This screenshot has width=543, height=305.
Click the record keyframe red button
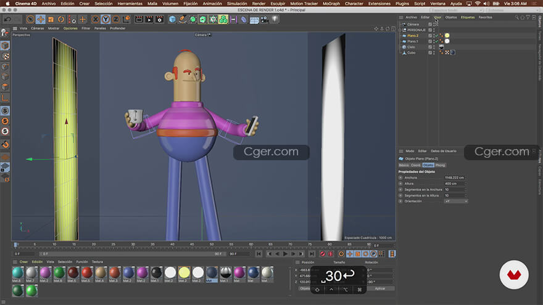click(x=323, y=254)
